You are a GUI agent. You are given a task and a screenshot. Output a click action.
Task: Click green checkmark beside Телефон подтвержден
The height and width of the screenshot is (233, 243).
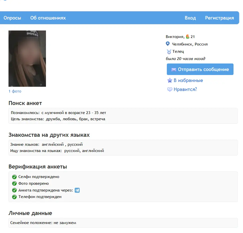coord(14,197)
